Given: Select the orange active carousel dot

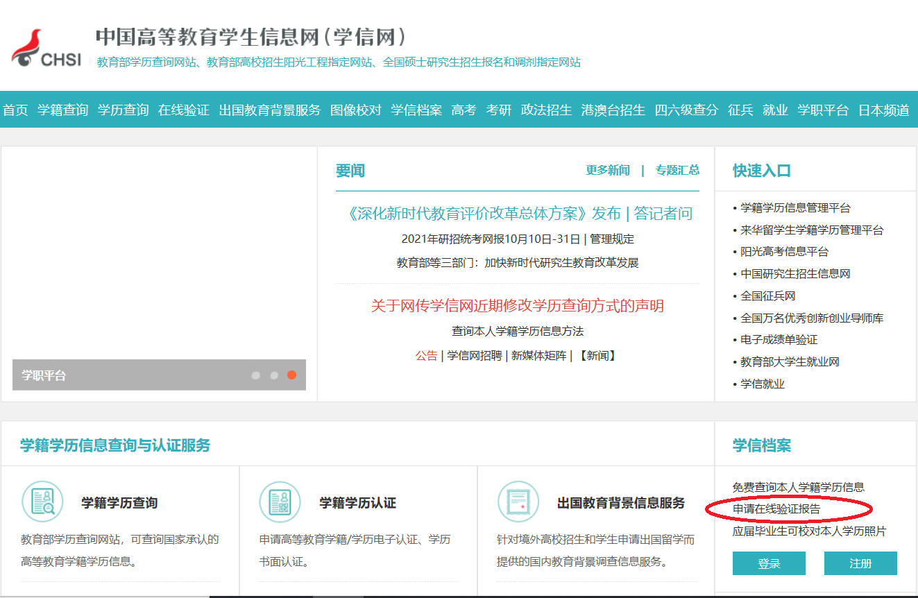Looking at the screenshot, I should coord(292,375).
